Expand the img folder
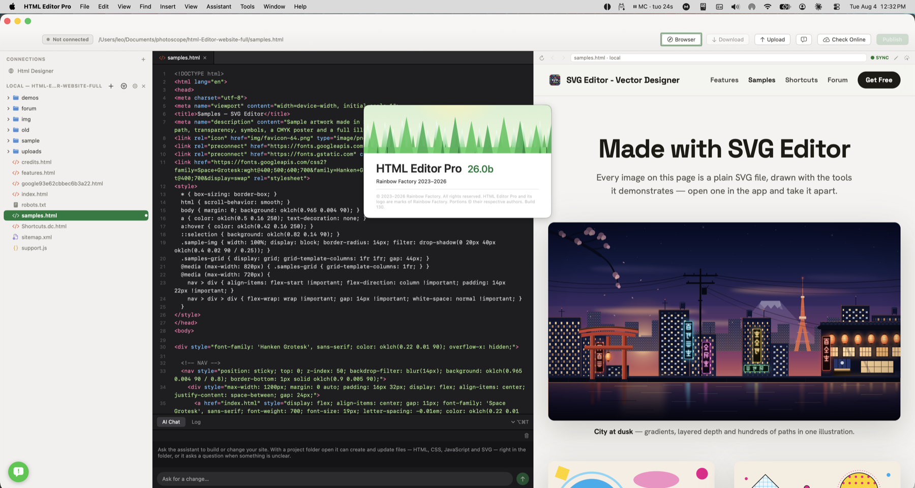The image size is (915, 488). point(8,119)
